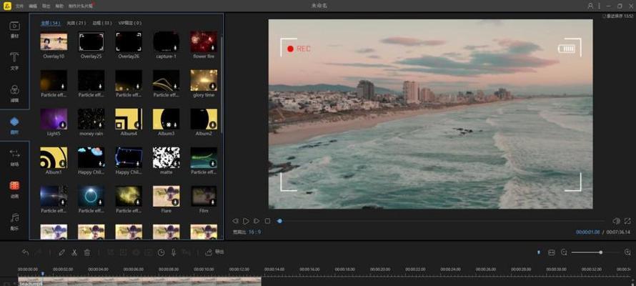Screen dimensions: 636x286
Task: Click the yellow app logo icon
Action: click(x=6, y=6)
